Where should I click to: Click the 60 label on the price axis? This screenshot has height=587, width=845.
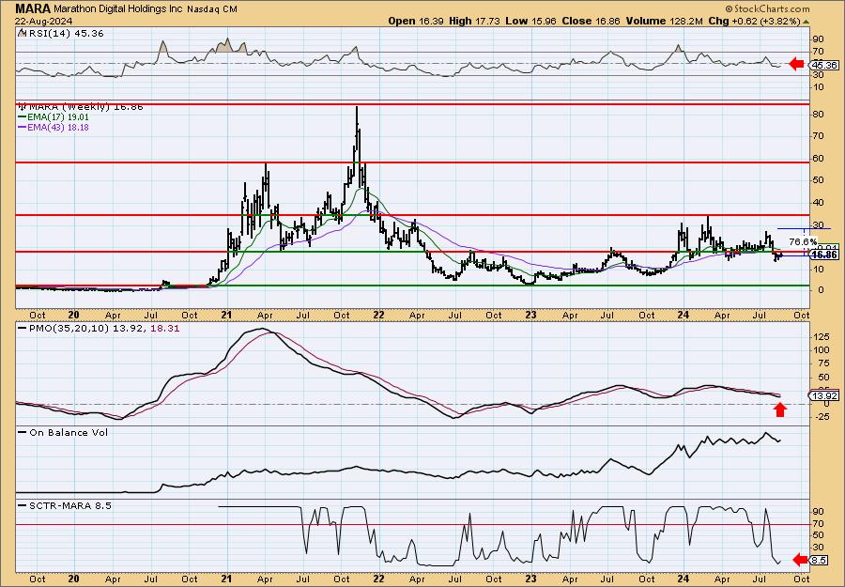coord(818,159)
